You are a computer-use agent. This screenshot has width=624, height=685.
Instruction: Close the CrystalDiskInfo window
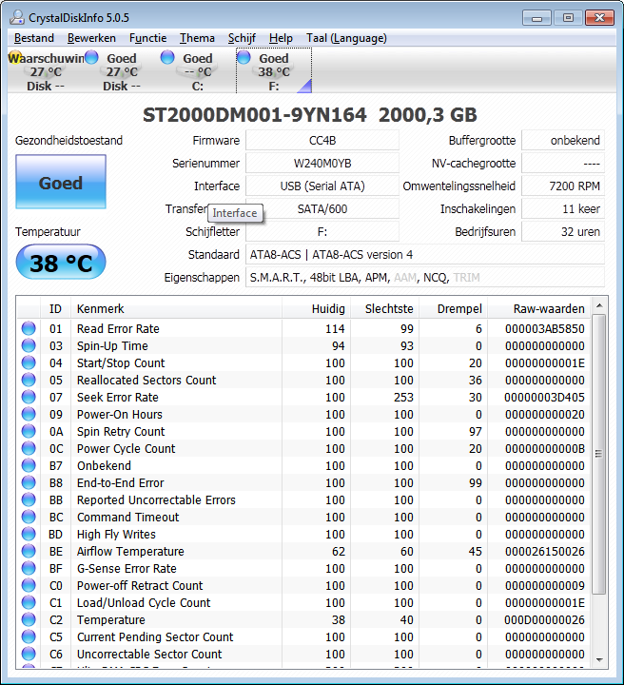600,18
